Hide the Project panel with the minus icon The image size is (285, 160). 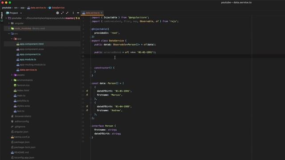(78, 13)
